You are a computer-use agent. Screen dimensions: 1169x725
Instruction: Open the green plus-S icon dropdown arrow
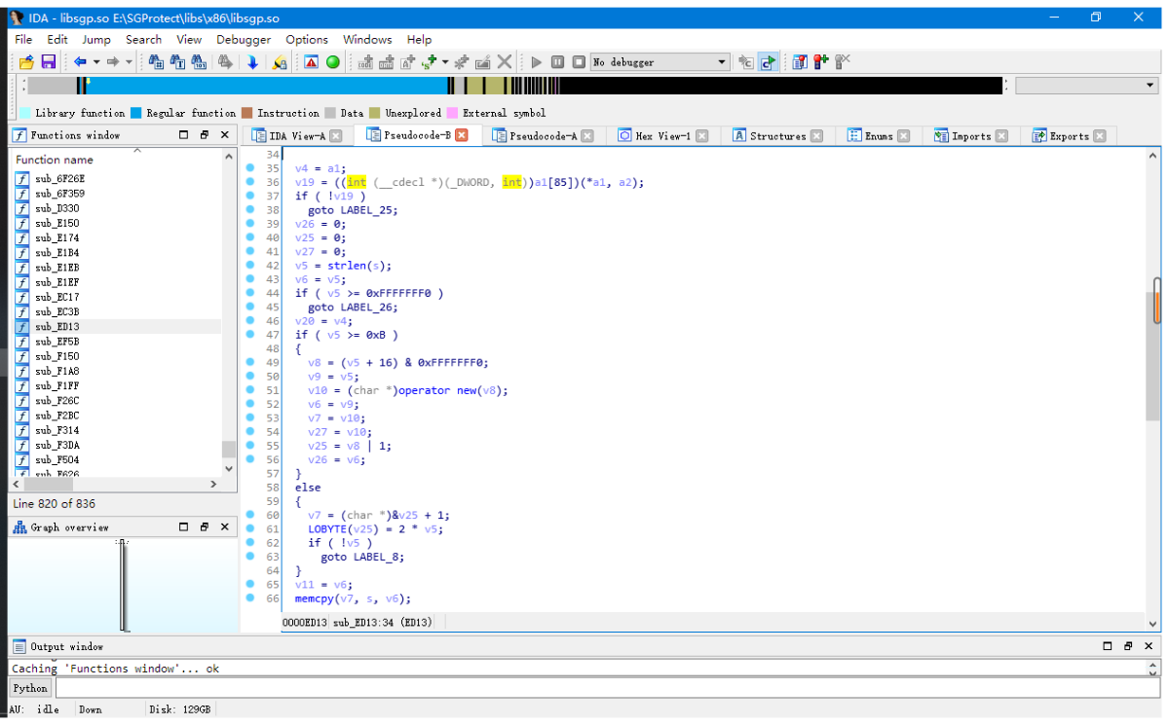[445, 62]
